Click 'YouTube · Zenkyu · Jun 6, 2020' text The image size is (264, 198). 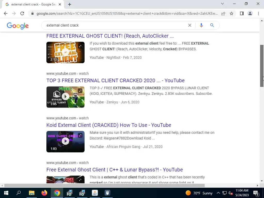[x=114, y=102]
